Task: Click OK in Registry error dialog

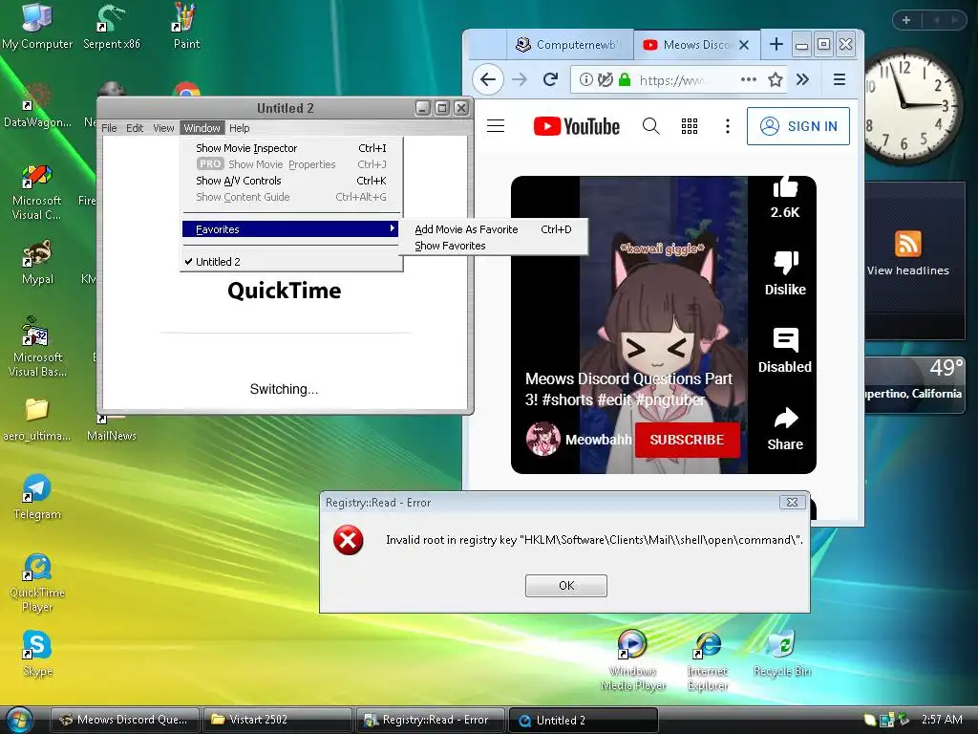Action: pos(566,586)
